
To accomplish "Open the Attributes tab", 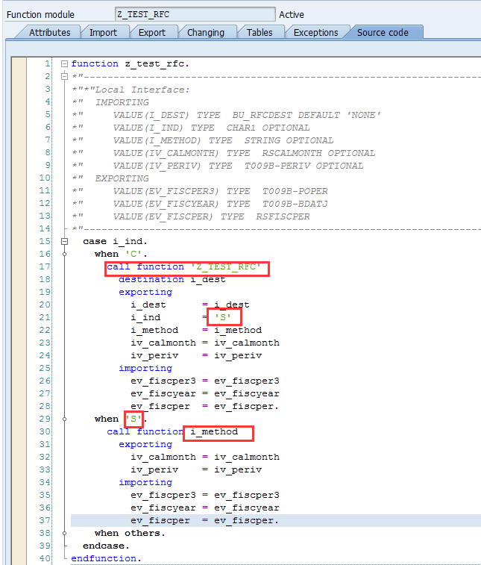I will coord(49,32).
